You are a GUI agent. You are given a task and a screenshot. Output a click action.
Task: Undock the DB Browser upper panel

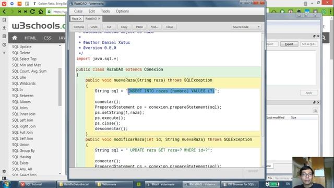tap(314, 36)
